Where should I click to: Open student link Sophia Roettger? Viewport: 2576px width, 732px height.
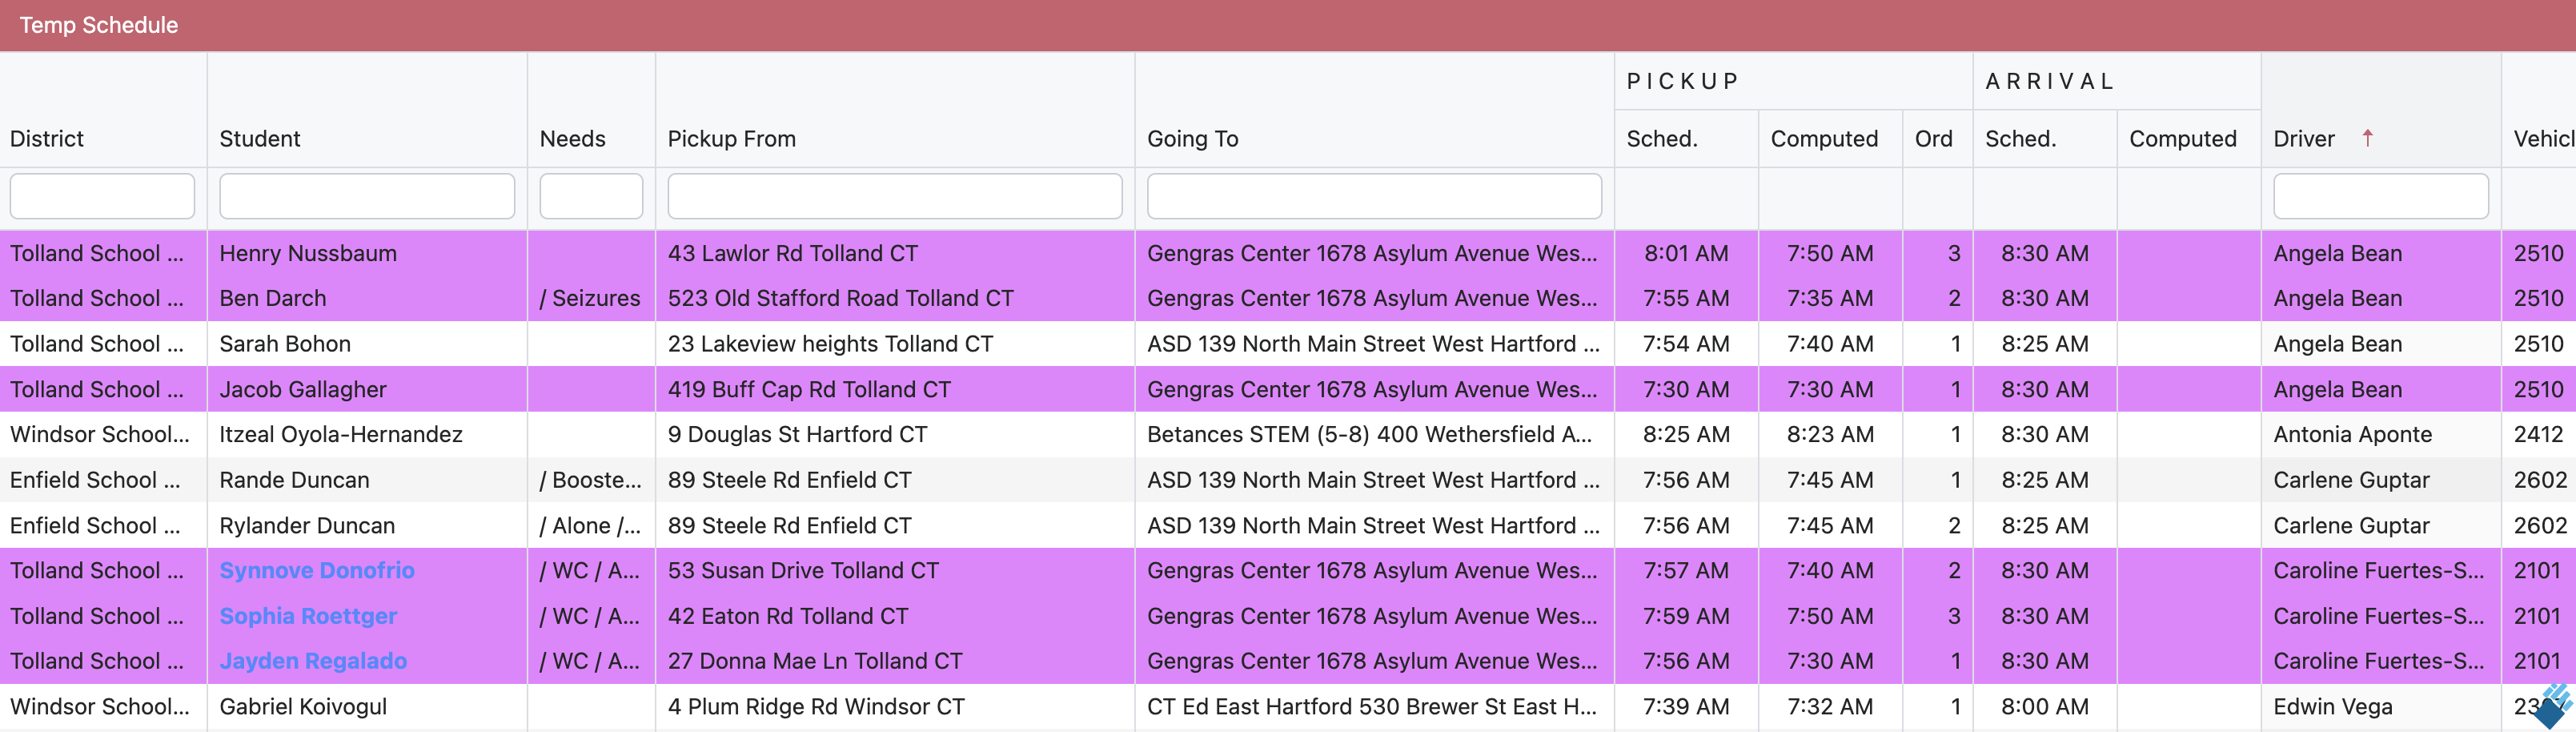[308, 616]
